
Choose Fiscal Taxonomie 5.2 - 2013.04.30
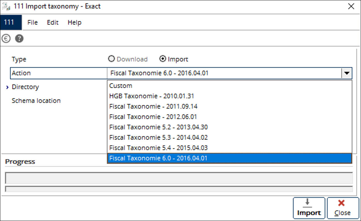(x=230, y=127)
